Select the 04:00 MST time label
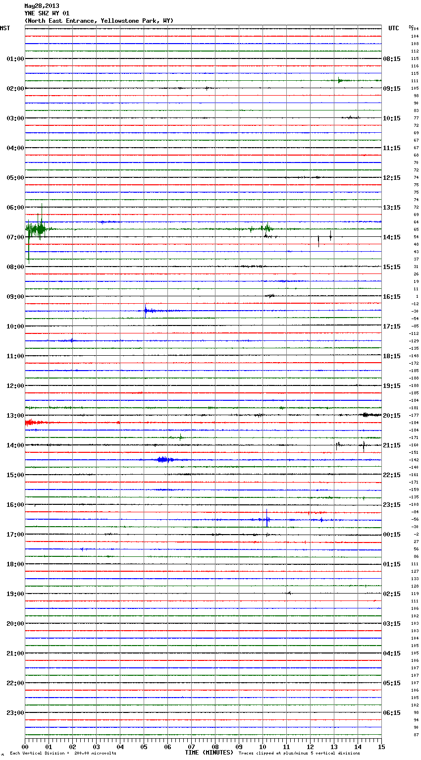 15,148
